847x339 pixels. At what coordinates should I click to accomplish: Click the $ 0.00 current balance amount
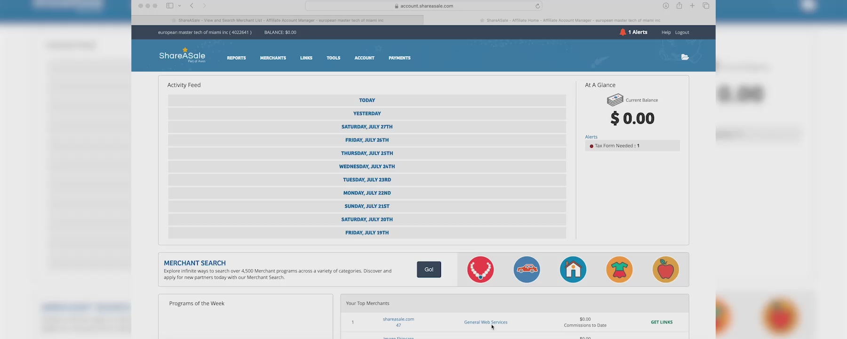[632, 118]
